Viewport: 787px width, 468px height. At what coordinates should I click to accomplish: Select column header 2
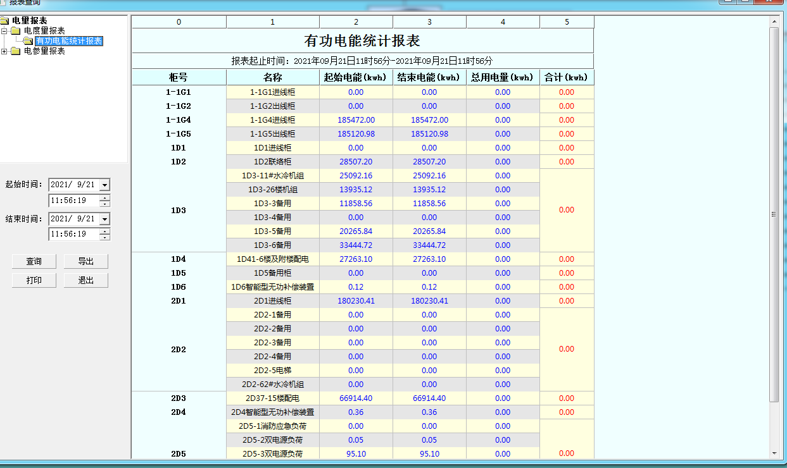point(356,22)
